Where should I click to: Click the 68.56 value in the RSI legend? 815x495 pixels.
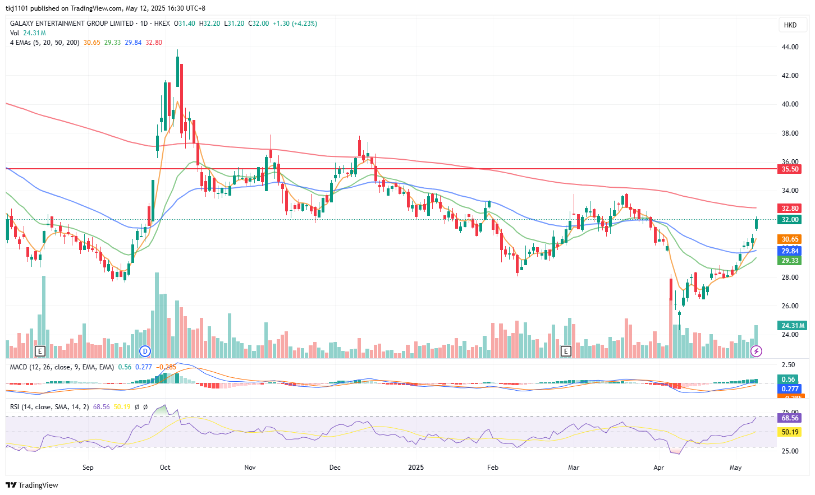point(102,407)
